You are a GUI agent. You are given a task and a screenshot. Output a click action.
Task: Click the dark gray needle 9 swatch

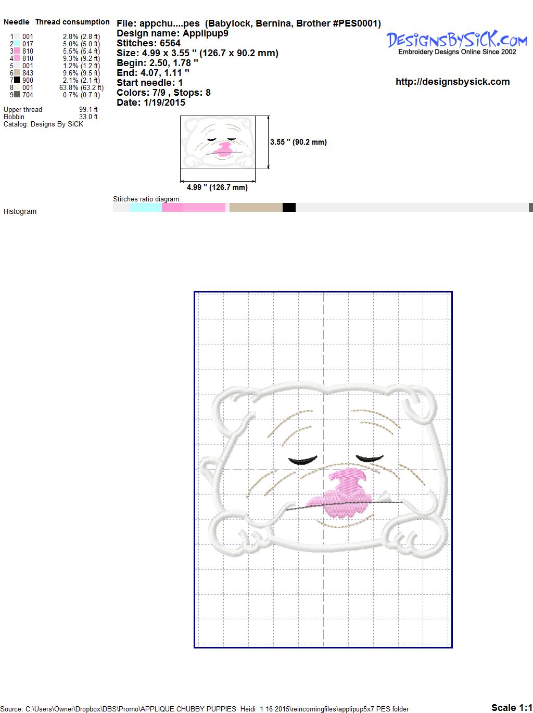point(17,95)
